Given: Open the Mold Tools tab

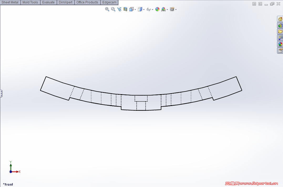Looking at the screenshot, I should coord(30,2).
